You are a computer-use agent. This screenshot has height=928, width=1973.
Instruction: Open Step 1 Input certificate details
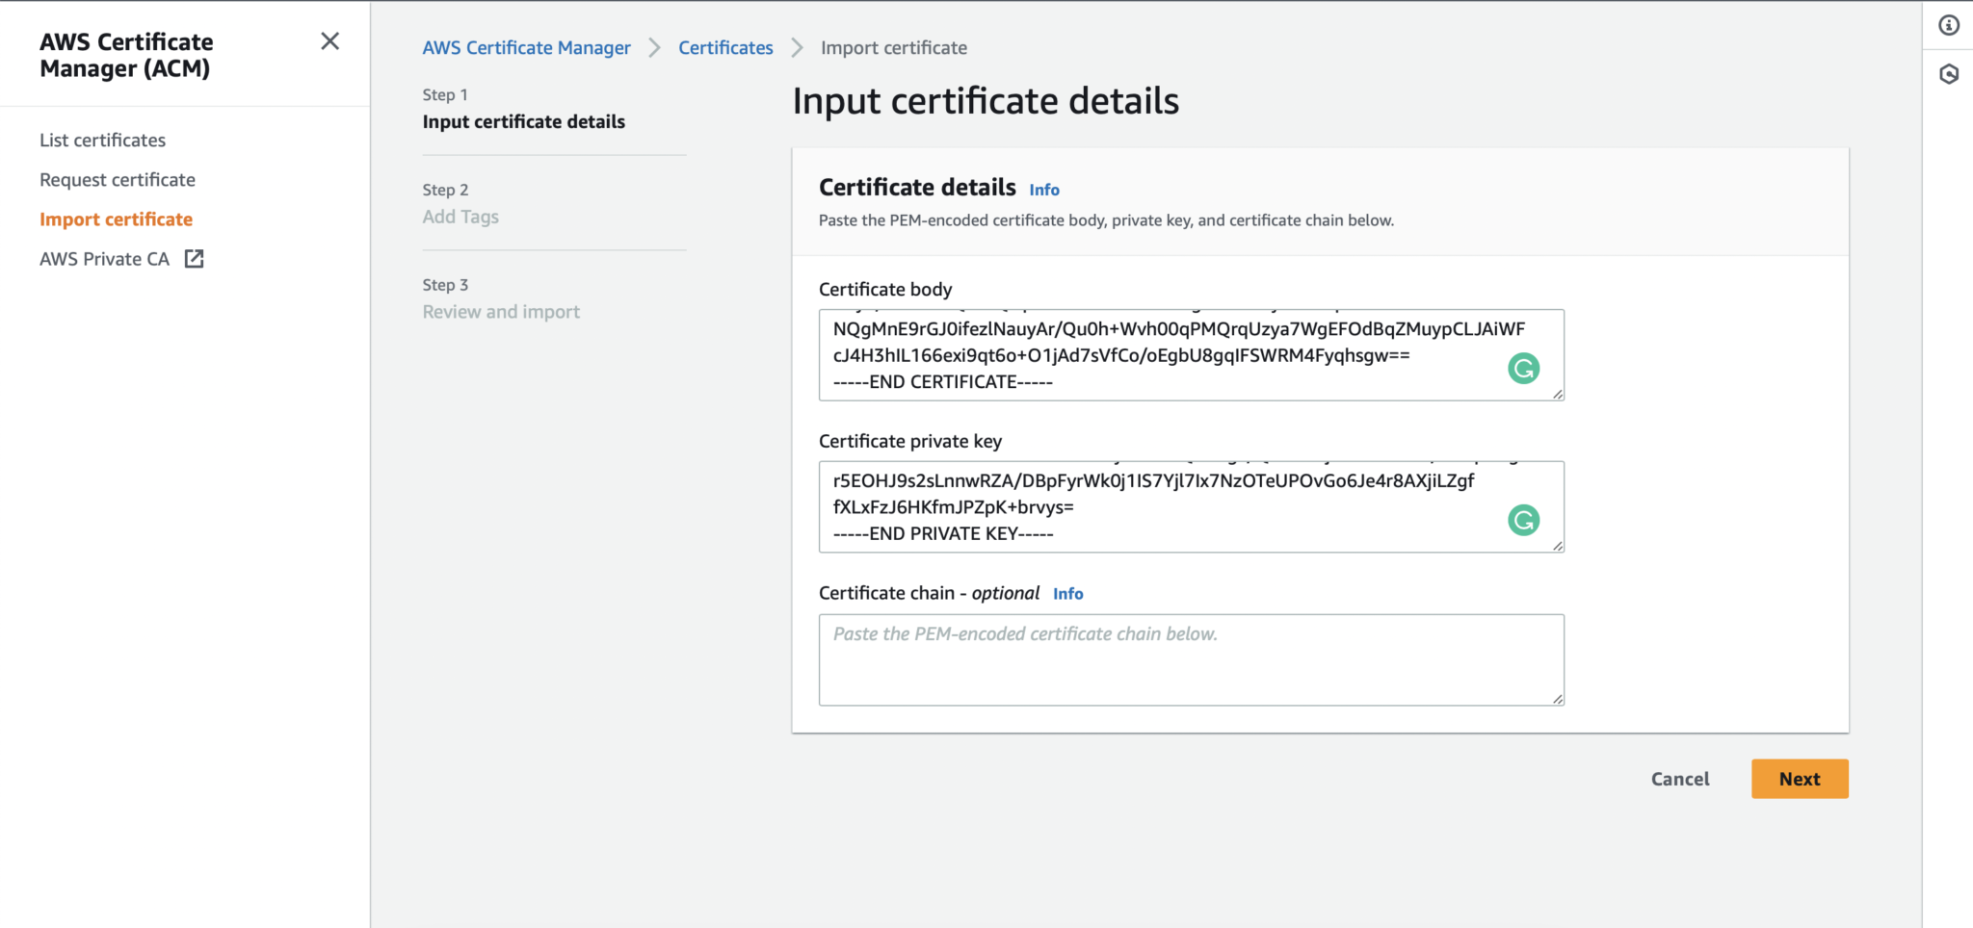523,121
